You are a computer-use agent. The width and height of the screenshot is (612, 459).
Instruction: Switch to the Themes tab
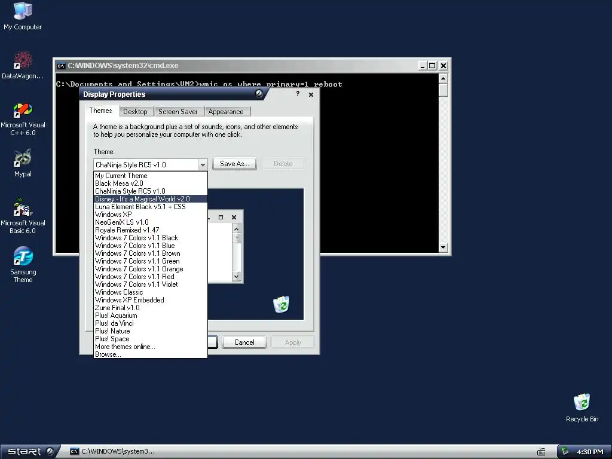100,111
